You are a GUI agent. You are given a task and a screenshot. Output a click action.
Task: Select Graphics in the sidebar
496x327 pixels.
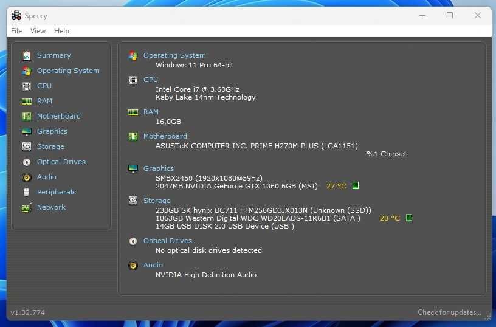pyautogui.click(x=52, y=131)
